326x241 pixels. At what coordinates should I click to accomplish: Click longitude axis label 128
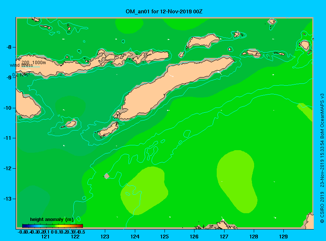pos(254,237)
